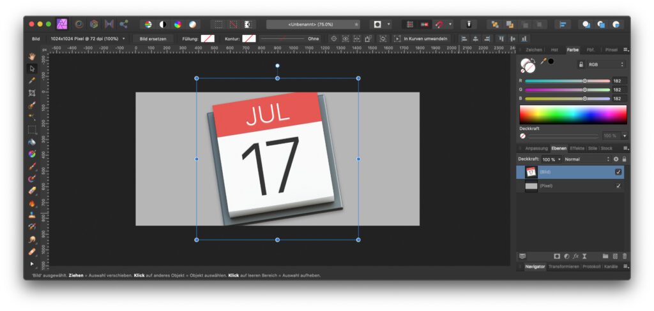Open the image resolution dropdown arrow
Screen dimensions: 654x311
point(123,39)
